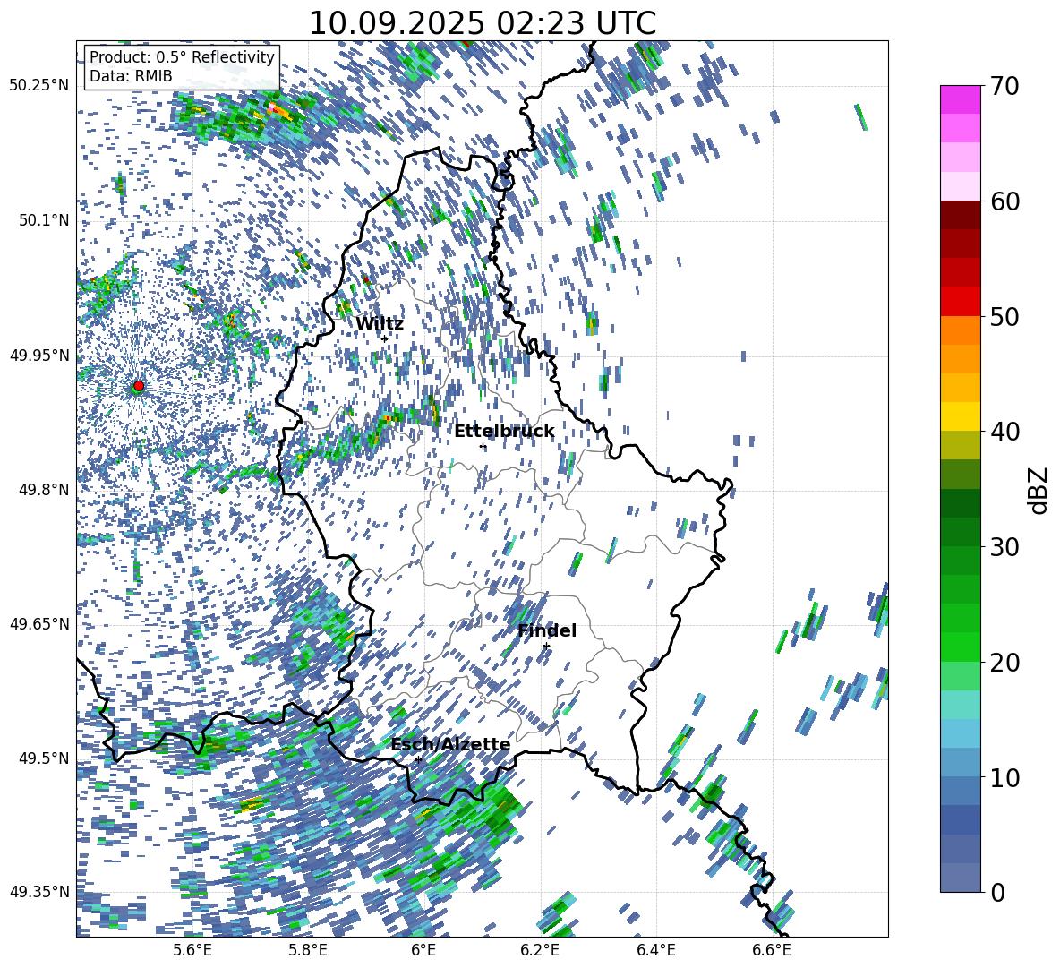1060x968 pixels.
Task: Click the 5.8°E longitude label
Action: click(308, 951)
